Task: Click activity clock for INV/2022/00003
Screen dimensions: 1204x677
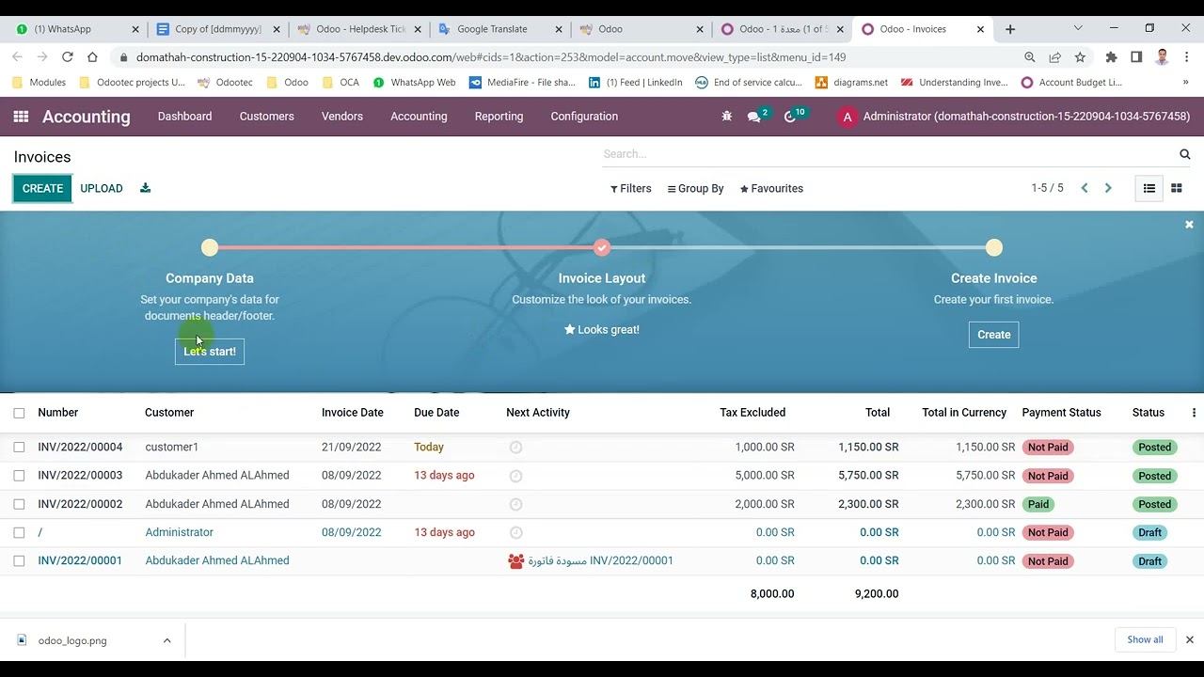Action: [515, 476]
